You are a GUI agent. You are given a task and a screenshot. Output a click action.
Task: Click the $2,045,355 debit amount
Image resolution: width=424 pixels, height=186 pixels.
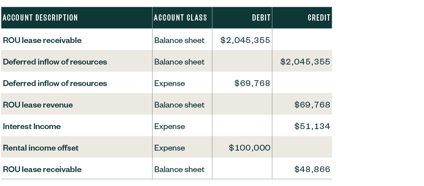coord(245,40)
